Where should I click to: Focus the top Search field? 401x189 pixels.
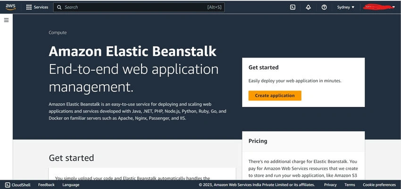coord(139,7)
